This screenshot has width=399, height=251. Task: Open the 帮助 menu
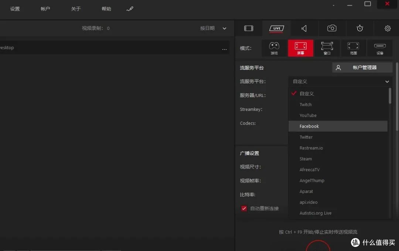click(106, 9)
